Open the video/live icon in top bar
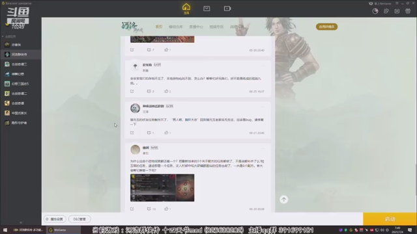Viewport: 417px width, 234px height. [x=227, y=8]
